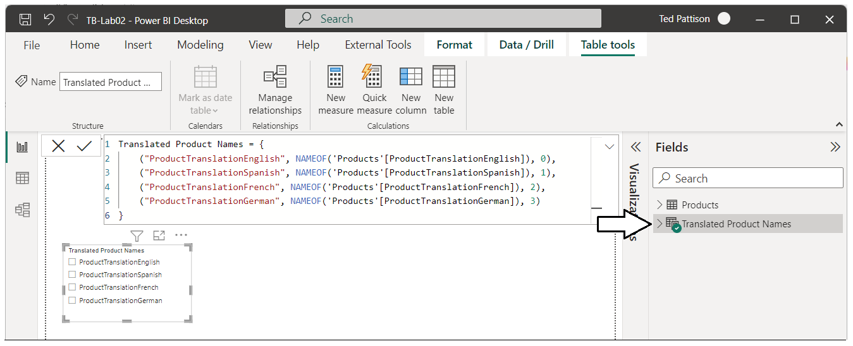
Task: Open the Modeling tab
Action: click(x=200, y=45)
